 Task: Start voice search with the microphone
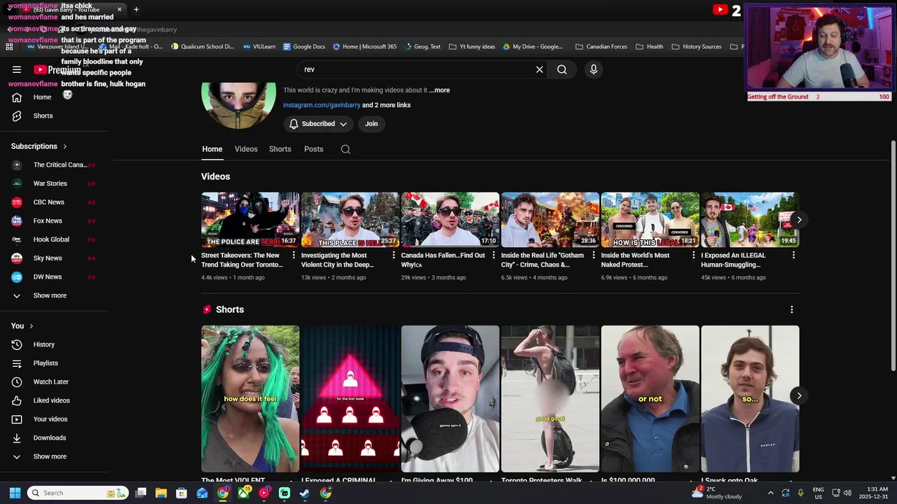tap(594, 69)
